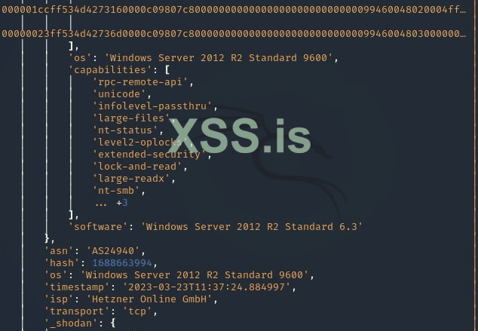Click the timestamp value 2023-03-23T11:37:24.884997
478x331 pixels.
pos(207,287)
